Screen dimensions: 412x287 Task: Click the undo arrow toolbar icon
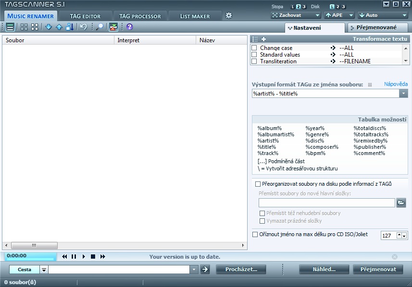83,27
